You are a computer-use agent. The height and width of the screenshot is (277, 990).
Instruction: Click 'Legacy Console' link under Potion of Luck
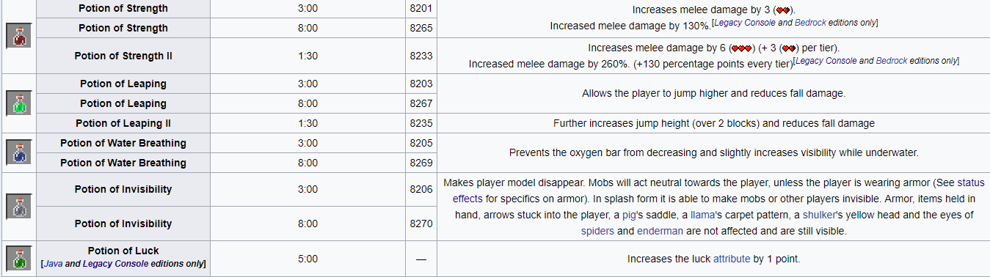[115, 263]
